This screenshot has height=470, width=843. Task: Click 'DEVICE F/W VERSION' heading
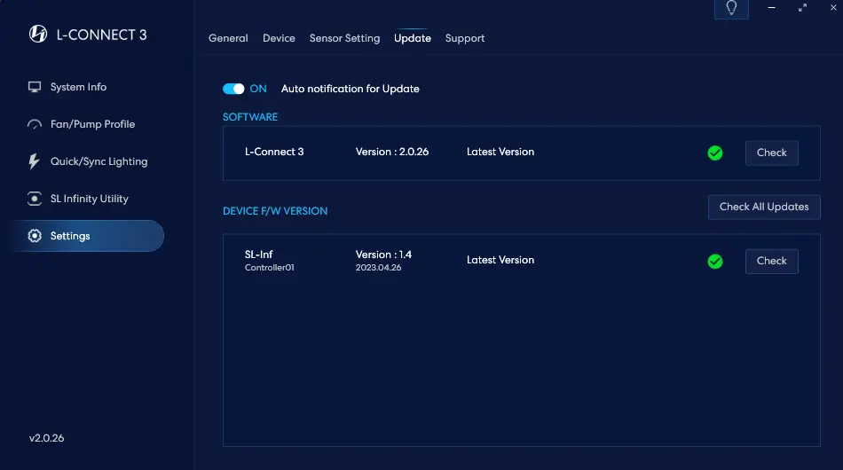click(275, 211)
